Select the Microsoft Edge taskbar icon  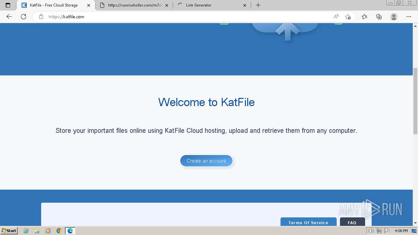[70, 231]
